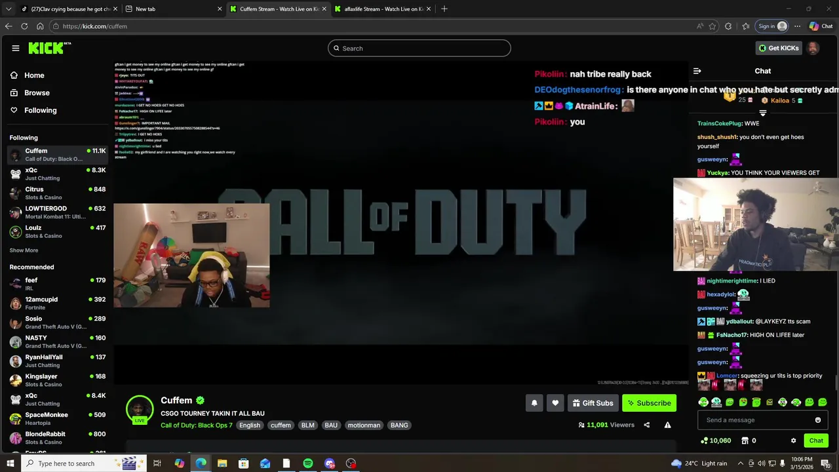Open the chat shop icon
Screen dimensions: 839x472
point(745,441)
